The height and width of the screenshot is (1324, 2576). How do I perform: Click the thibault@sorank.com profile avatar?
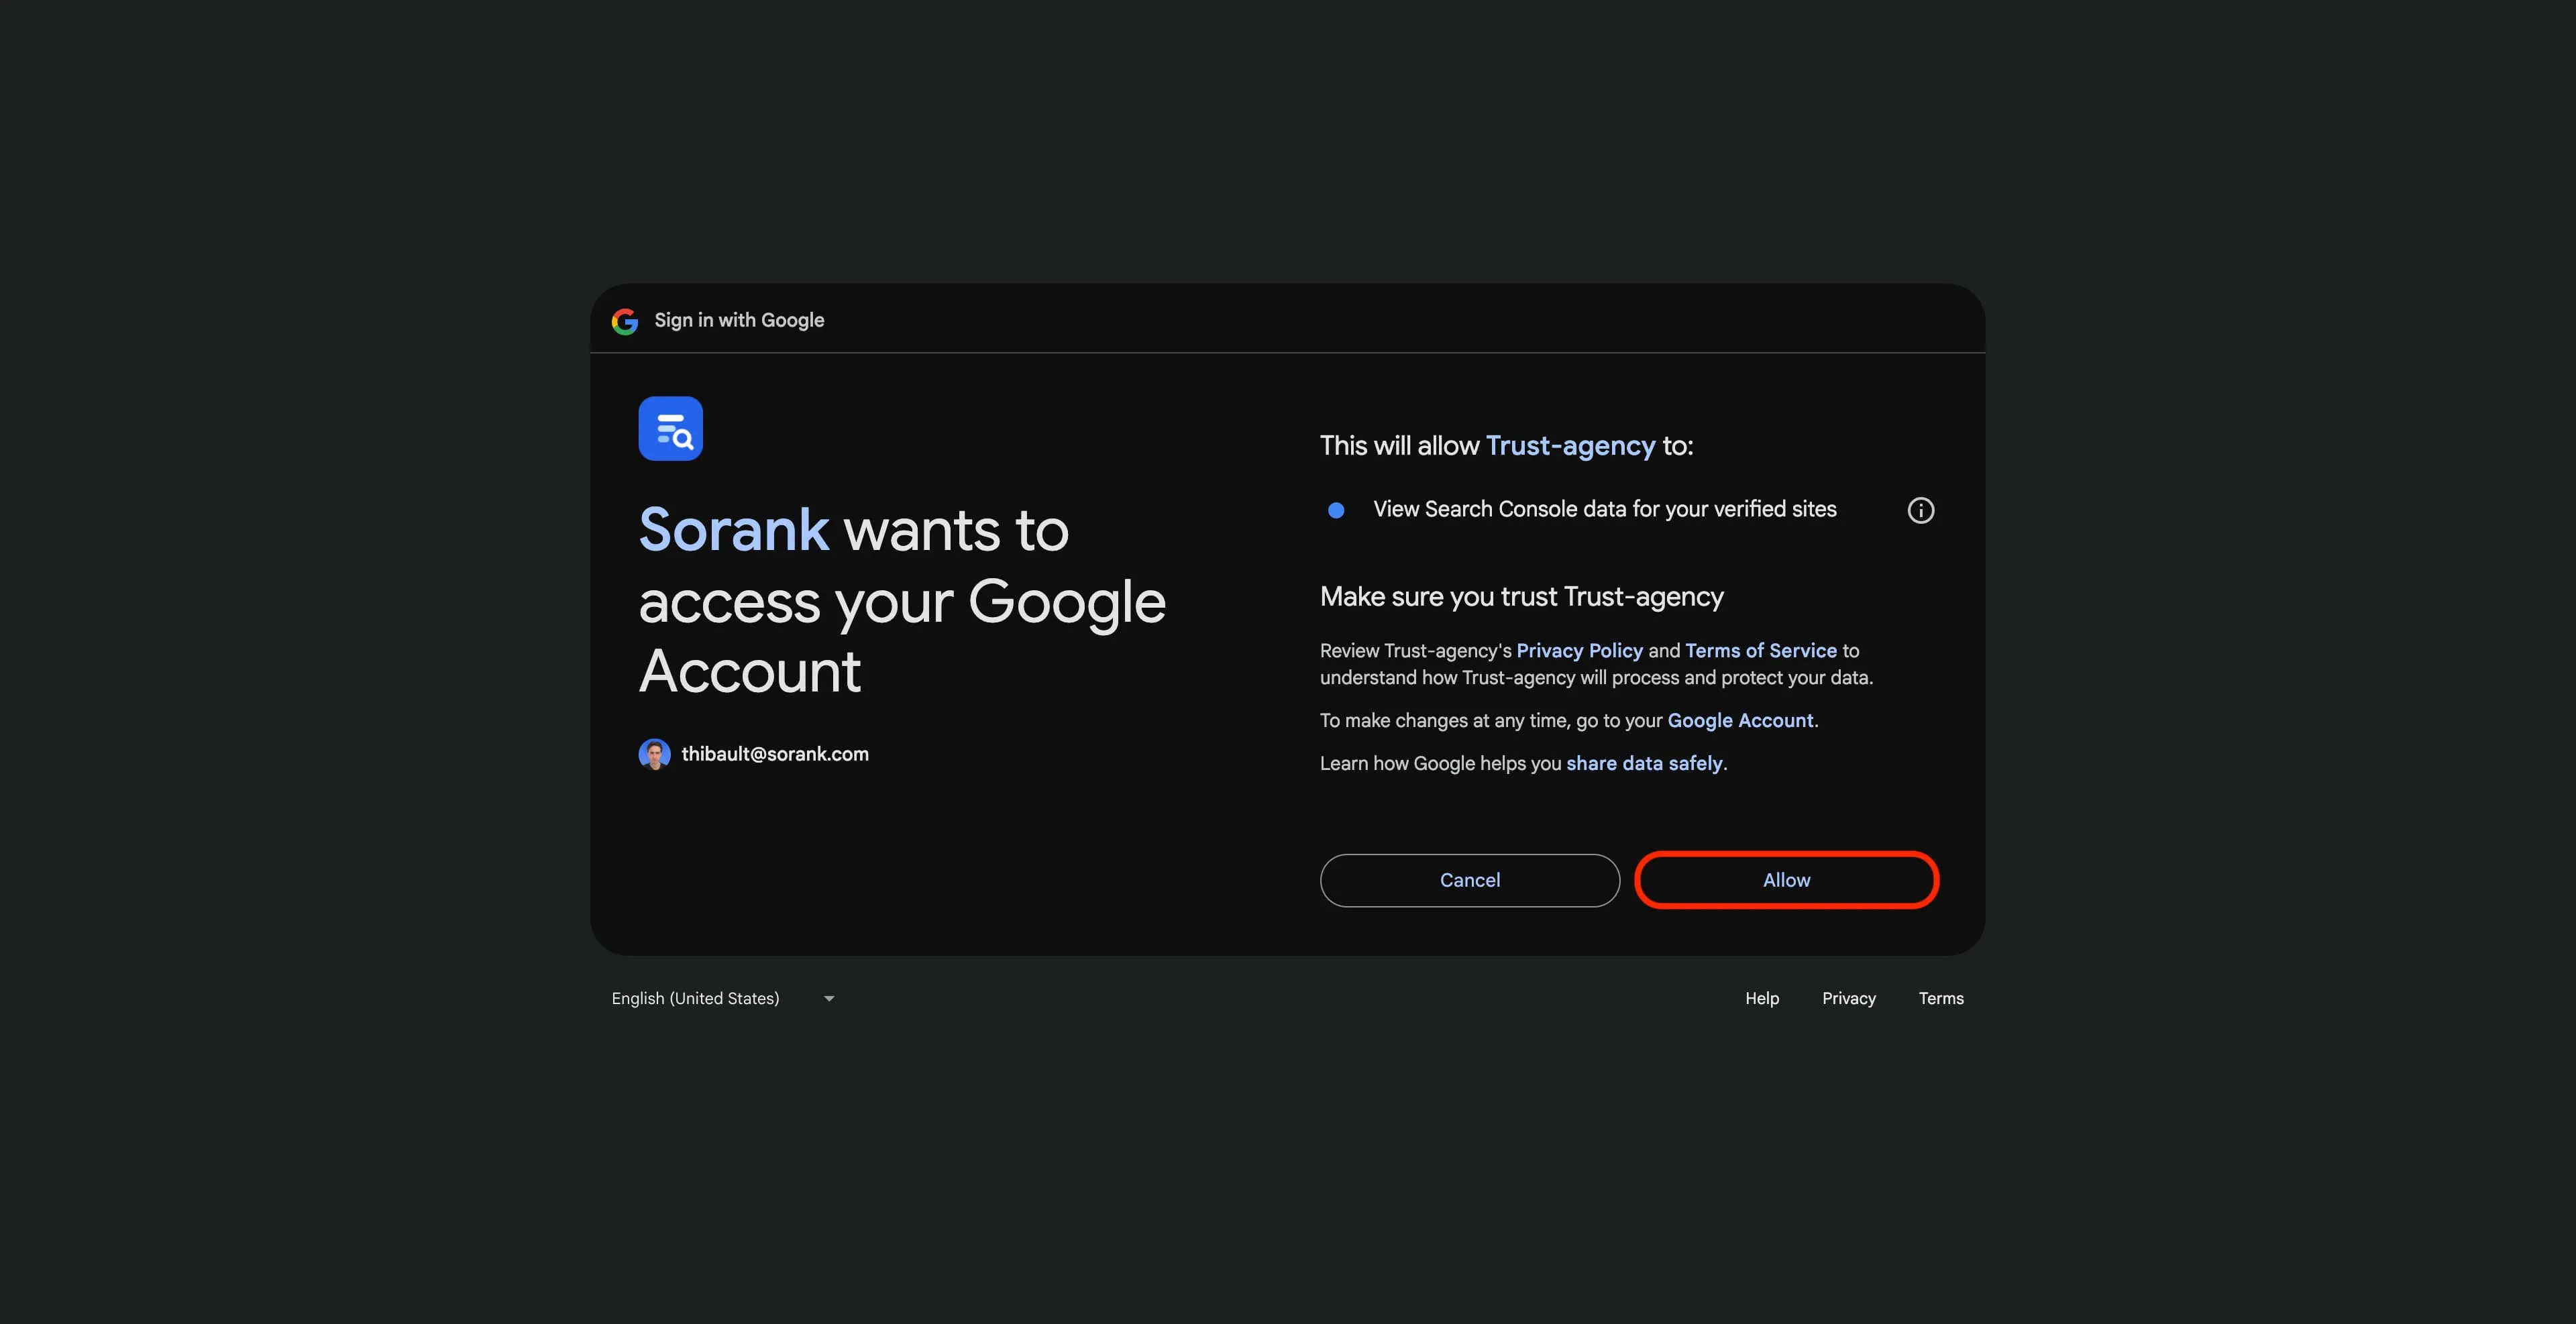pos(654,754)
